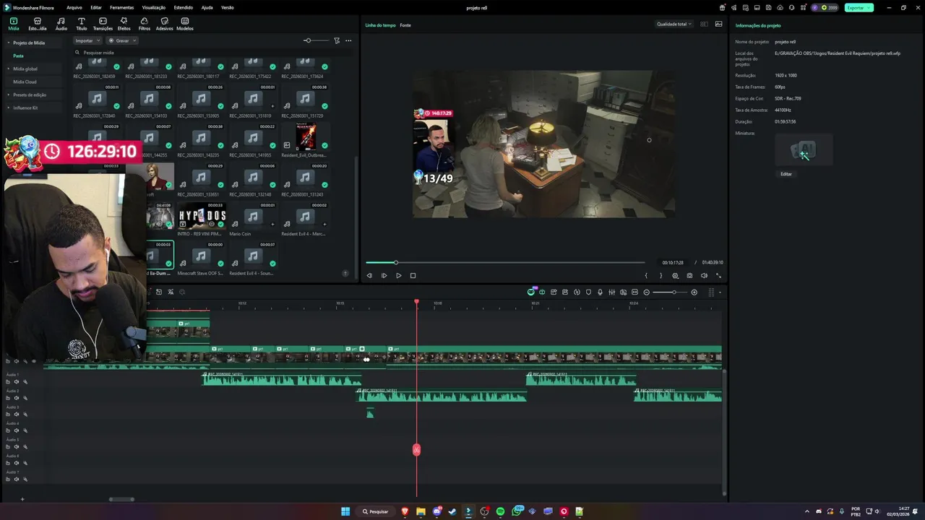
Task: Open the Importar dropdown
Action: [87, 40]
